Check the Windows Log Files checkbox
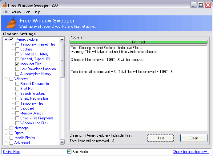Viewport: 213px width, 156px height. 17,123
